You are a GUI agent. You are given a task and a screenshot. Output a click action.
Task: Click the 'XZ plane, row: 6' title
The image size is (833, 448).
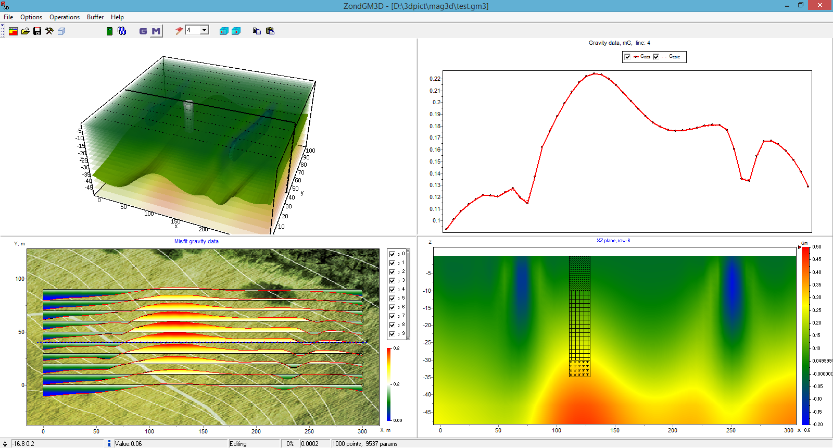tap(613, 241)
